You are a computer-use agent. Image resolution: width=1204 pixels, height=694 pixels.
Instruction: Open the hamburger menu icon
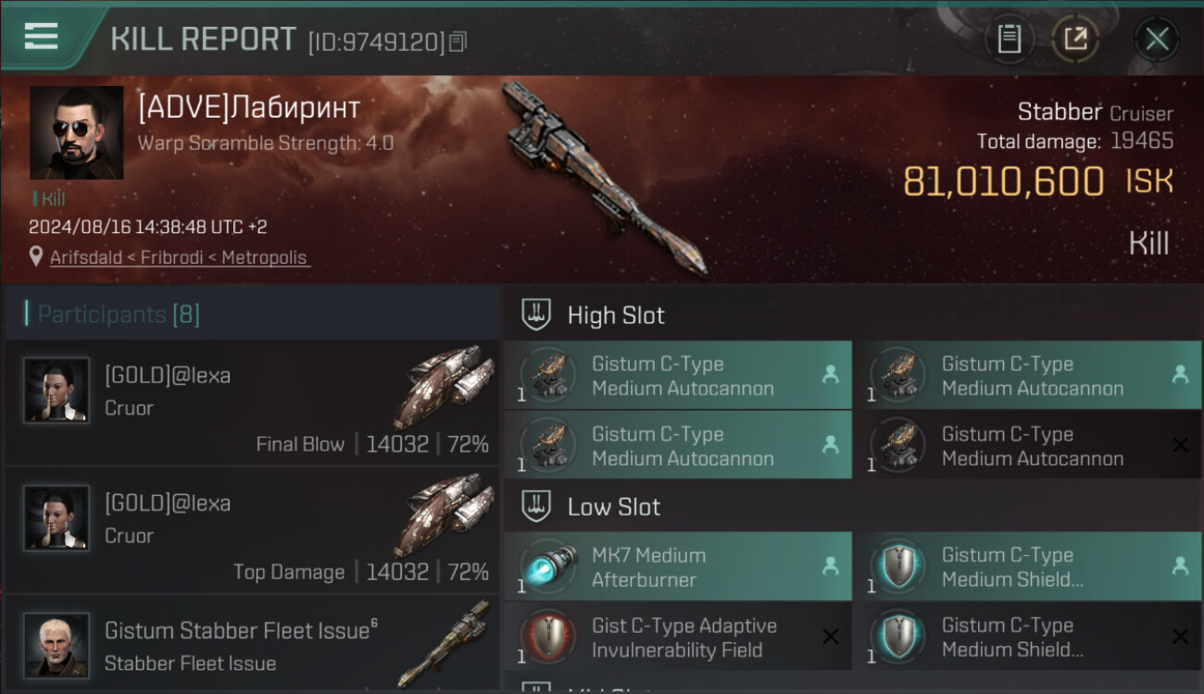coord(42,36)
